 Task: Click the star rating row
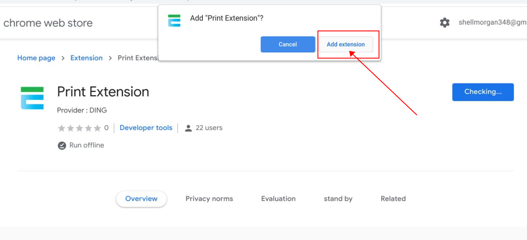coord(79,128)
